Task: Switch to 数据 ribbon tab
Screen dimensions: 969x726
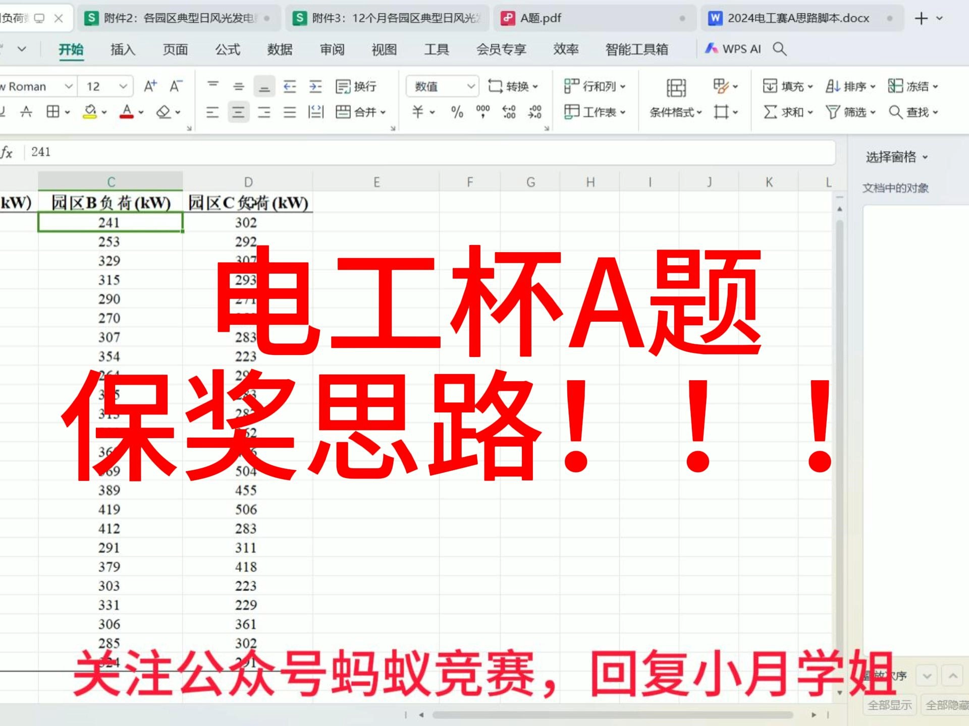Action: [x=280, y=49]
